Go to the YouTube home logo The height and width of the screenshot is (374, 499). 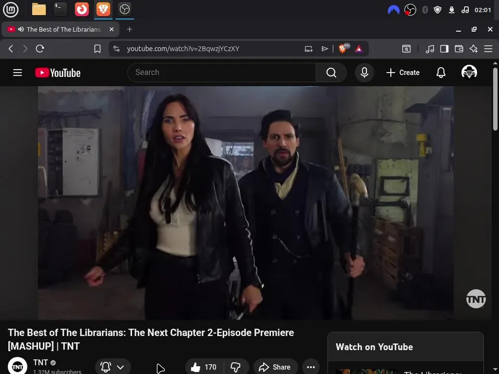[x=58, y=73]
